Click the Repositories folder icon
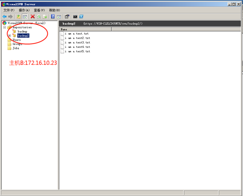 point(9,27)
